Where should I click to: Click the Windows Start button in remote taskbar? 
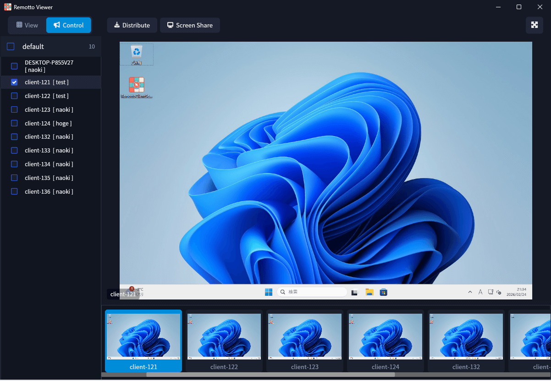269,292
